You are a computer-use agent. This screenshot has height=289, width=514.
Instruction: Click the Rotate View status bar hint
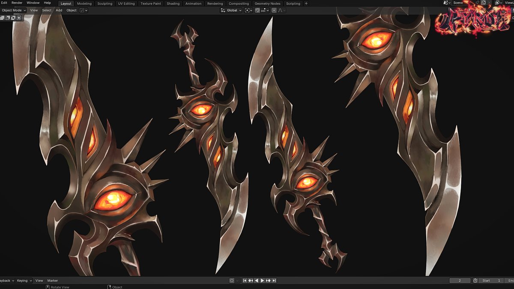58,287
